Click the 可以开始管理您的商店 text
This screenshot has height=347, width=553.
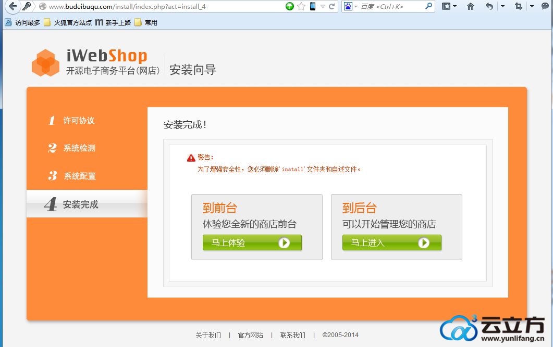[x=389, y=224]
